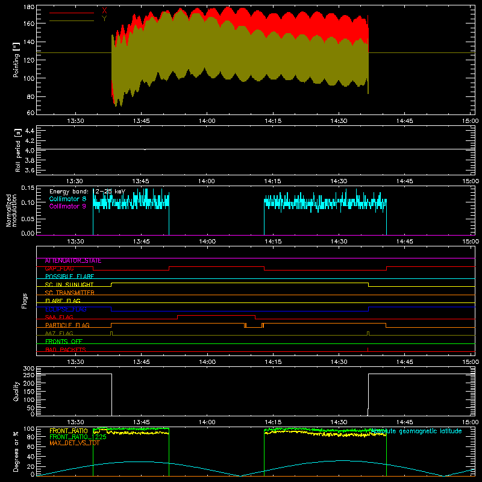Click the olive Y legend line sample
Screen dimensions: 482x482
[72, 21]
